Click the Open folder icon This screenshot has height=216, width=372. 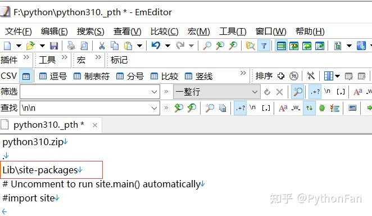click(30, 46)
